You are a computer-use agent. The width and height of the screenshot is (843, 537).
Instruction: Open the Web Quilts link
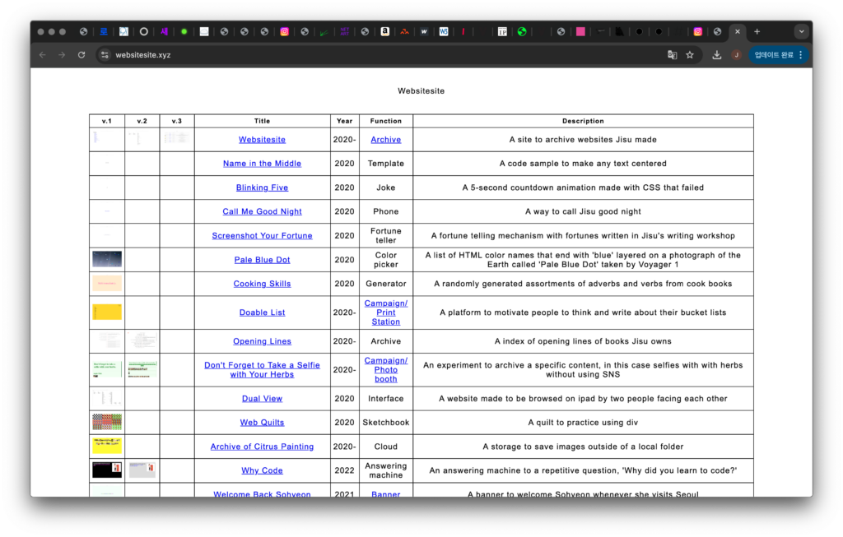262,423
